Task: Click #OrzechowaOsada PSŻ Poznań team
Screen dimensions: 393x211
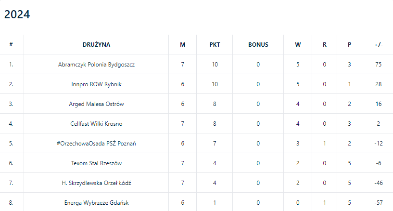Action: click(x=96, y=144)
